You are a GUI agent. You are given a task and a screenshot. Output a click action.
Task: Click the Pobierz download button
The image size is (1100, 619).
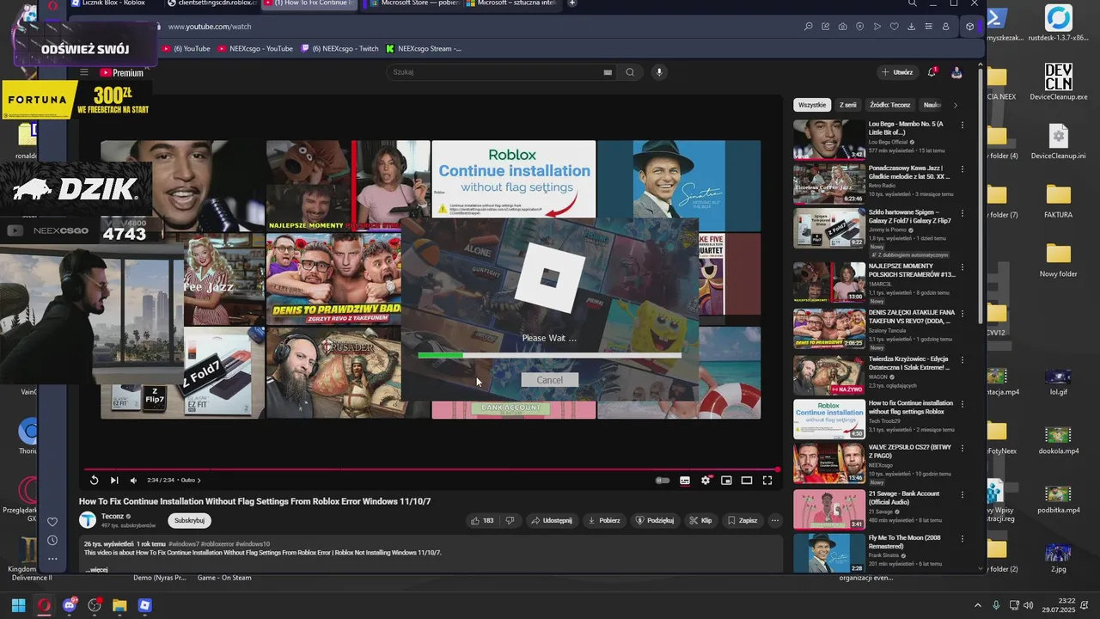(x=604, y=520)
